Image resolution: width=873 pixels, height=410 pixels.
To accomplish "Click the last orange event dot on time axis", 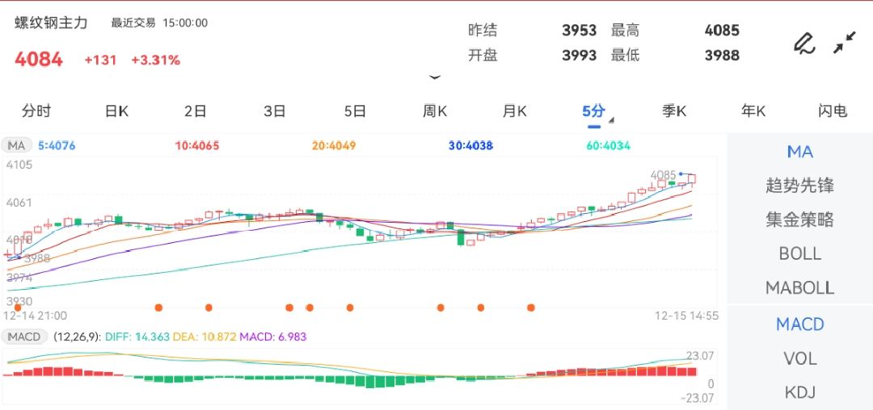I will tap(531, 307).
